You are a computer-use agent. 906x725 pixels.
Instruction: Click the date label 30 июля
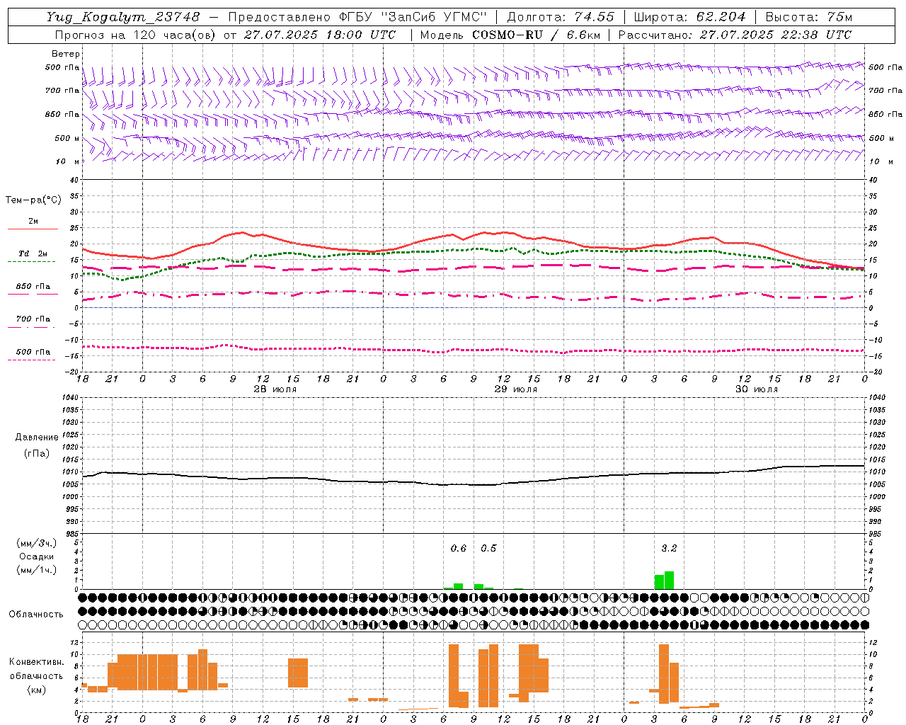click(756, 389)
